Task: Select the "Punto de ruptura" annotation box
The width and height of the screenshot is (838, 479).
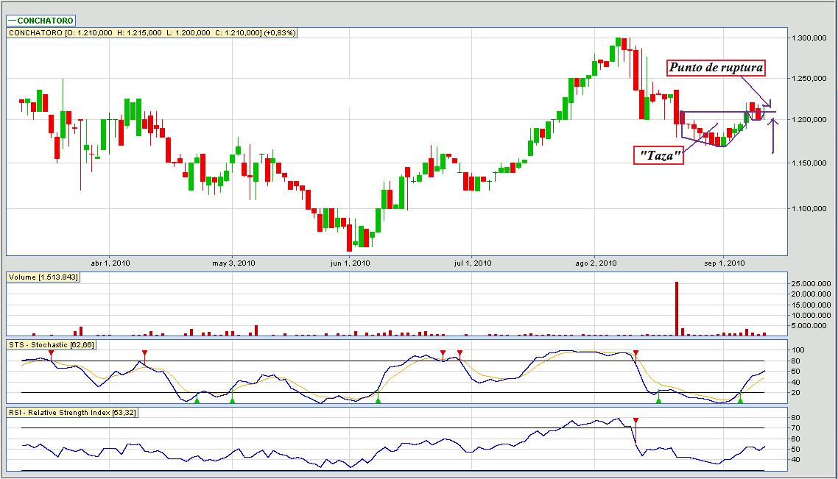Action: pyautogui.click(x=716, y=68)
